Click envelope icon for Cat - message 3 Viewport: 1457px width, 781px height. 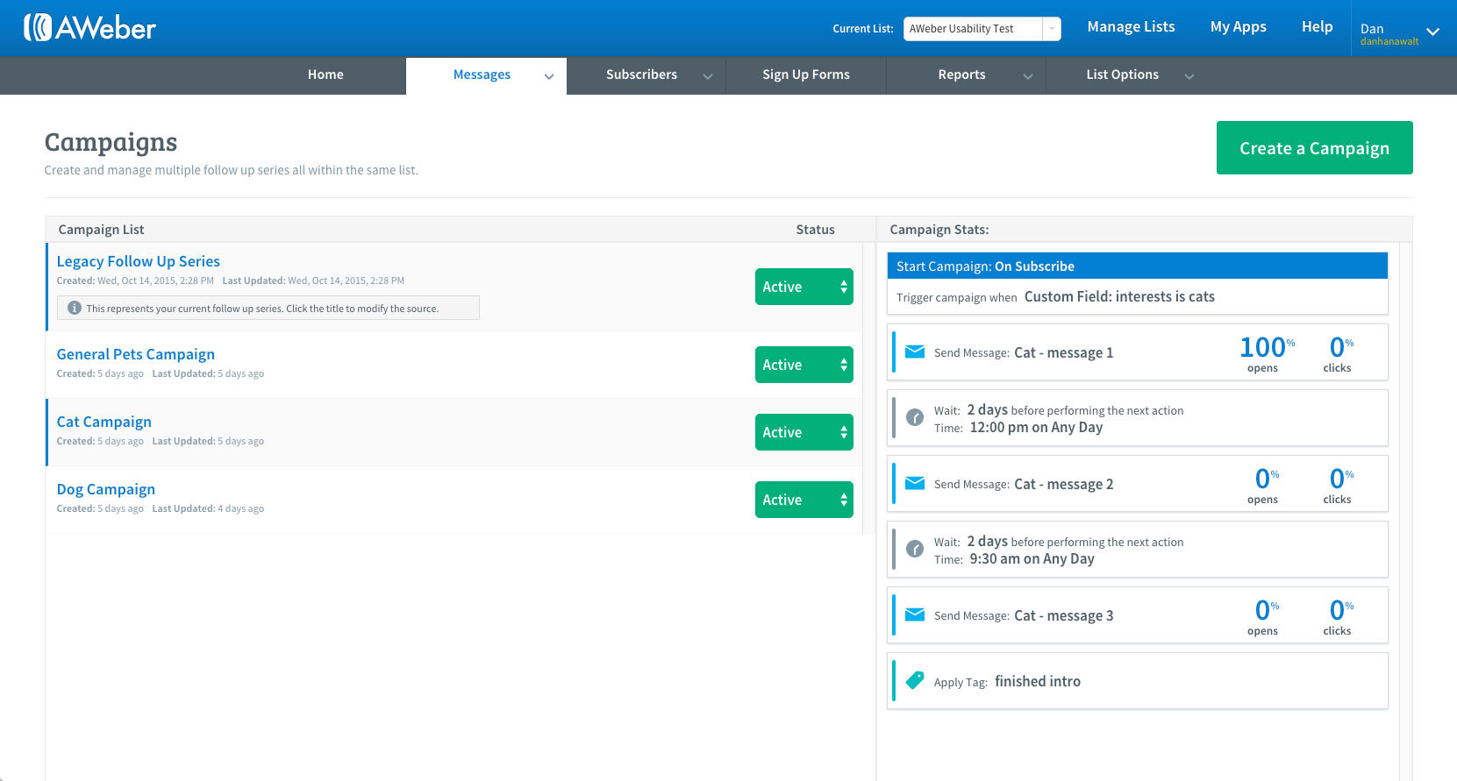[915, 615]
